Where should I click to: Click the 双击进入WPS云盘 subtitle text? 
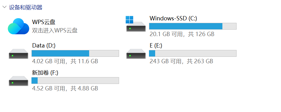click(x=55, y=30)
